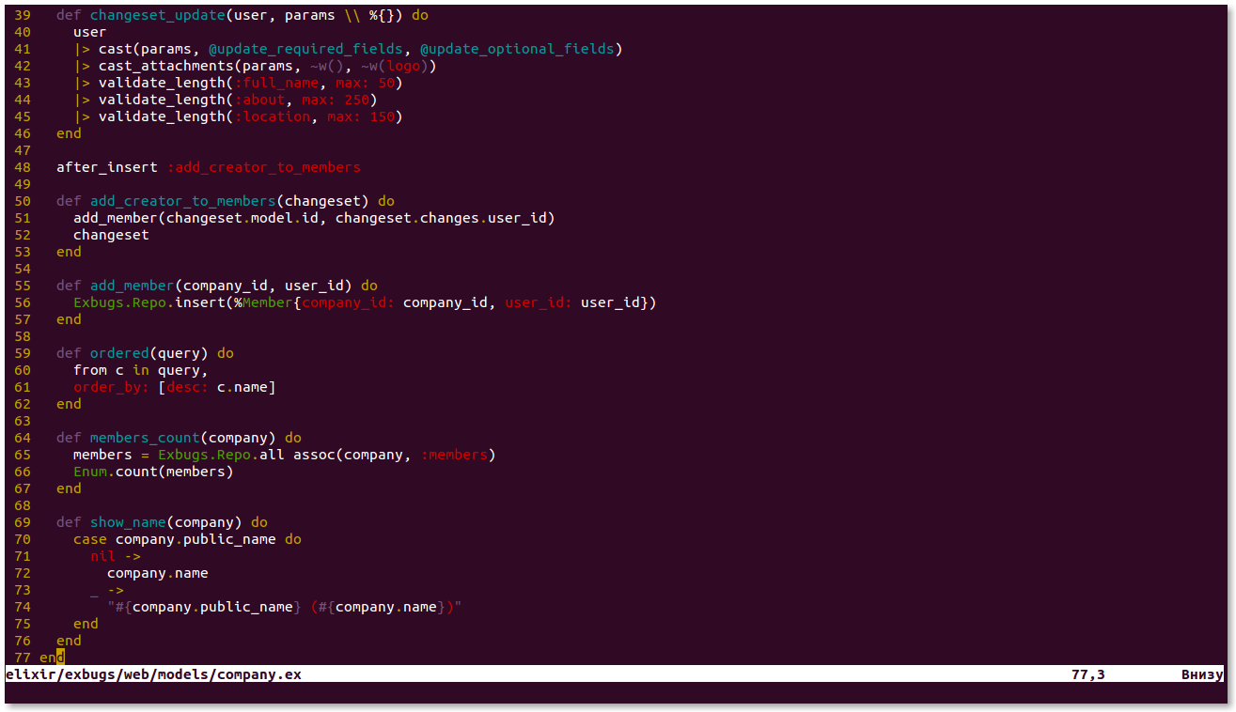The image size is (1236, 712).
Task: Click after_insert on line 48
Action: (x=107, y=167)
